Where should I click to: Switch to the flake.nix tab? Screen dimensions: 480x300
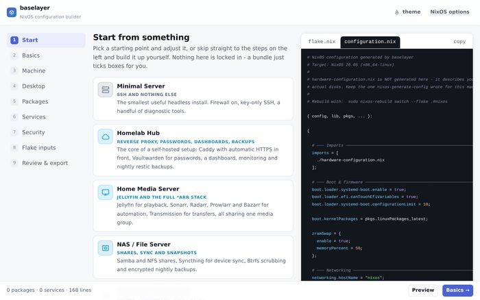tap(322, 42)
